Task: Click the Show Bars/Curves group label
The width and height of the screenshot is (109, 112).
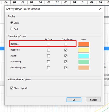Action: tap(17, 36)
